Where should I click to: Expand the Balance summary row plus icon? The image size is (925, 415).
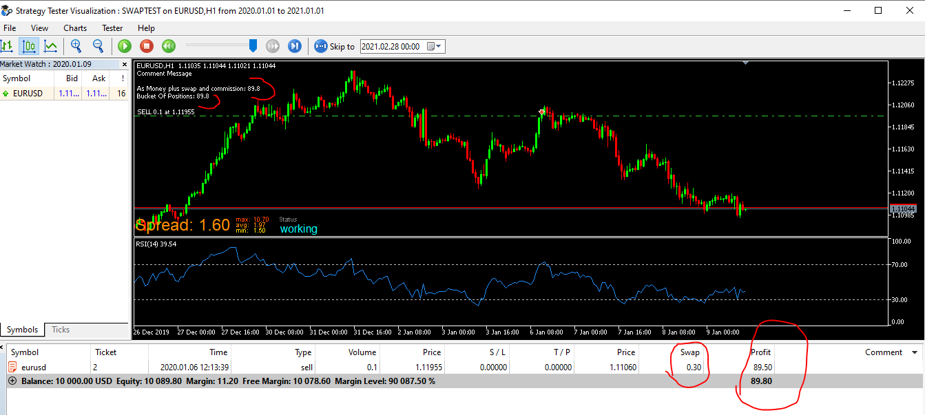pos(12,381)
